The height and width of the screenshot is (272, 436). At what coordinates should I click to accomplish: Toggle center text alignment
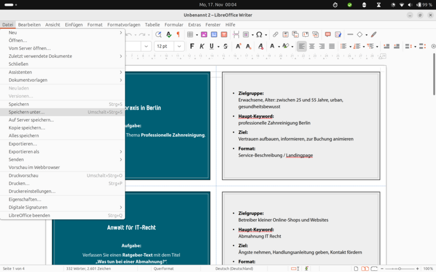[312, 46]
